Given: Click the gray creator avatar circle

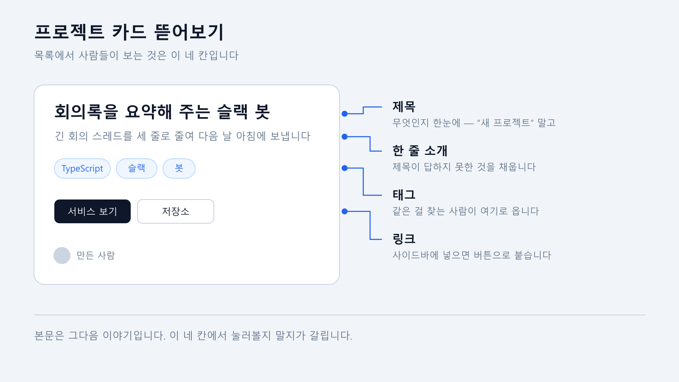Looking at the screenshot, I should click(x=62, y=256).
